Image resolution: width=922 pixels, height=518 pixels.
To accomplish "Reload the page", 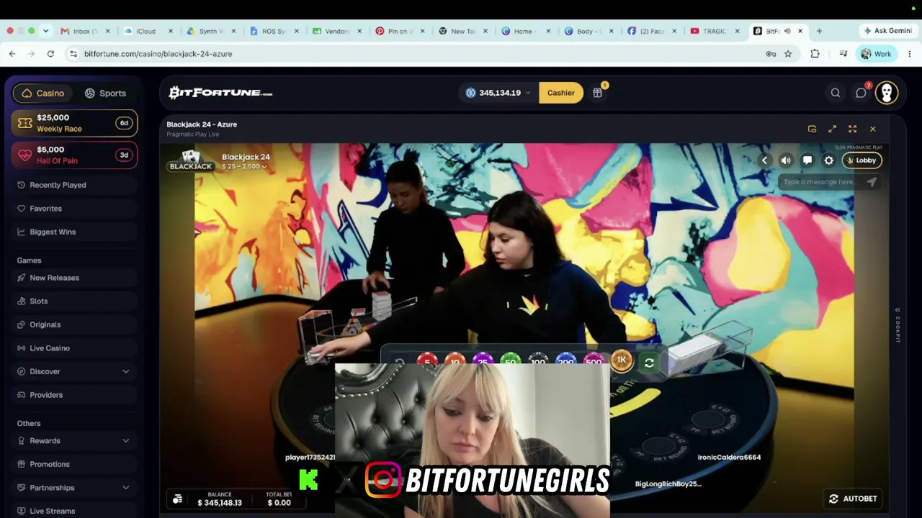I will tap(50, 54).
